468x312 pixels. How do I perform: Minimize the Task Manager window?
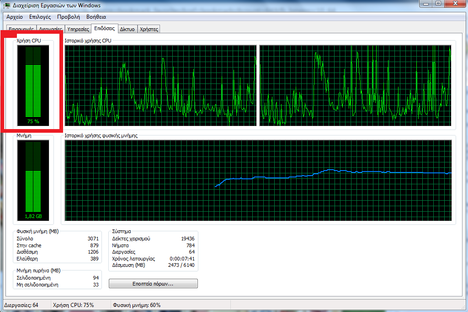tap(426, 4)
